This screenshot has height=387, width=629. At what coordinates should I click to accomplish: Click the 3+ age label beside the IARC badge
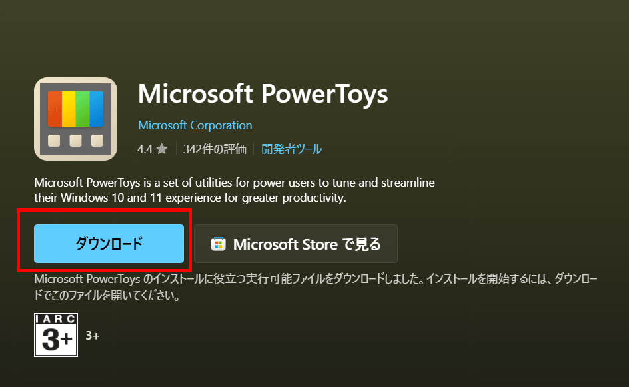(93, 336)
